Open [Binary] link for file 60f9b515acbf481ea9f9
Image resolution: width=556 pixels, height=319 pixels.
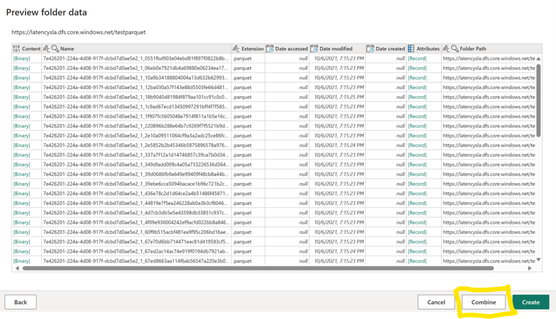tap(22, 232)
